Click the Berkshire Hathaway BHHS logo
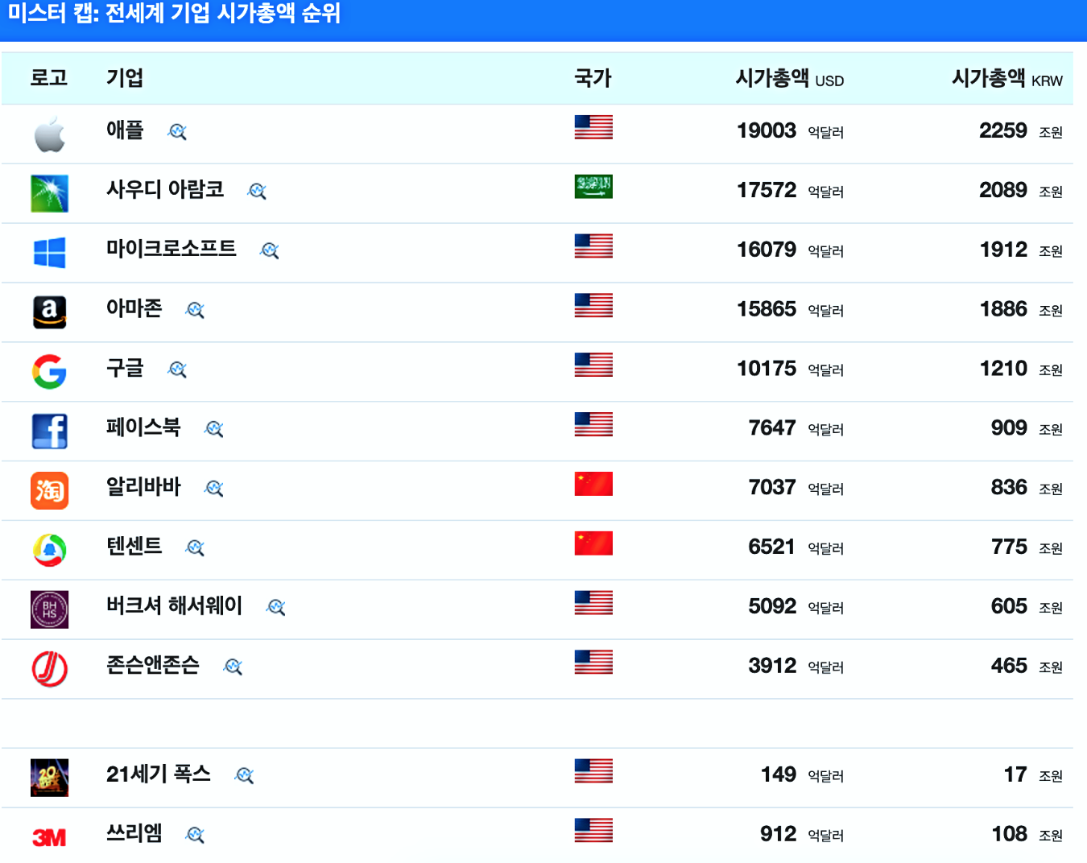This screenshot has width=1087, height=863. coord(49,609)
